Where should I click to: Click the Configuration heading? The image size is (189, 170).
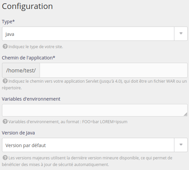click(27, 6)
